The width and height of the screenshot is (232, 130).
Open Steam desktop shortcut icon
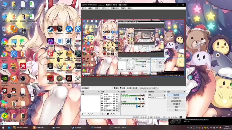pyautogui.click(x=50, y=30)
